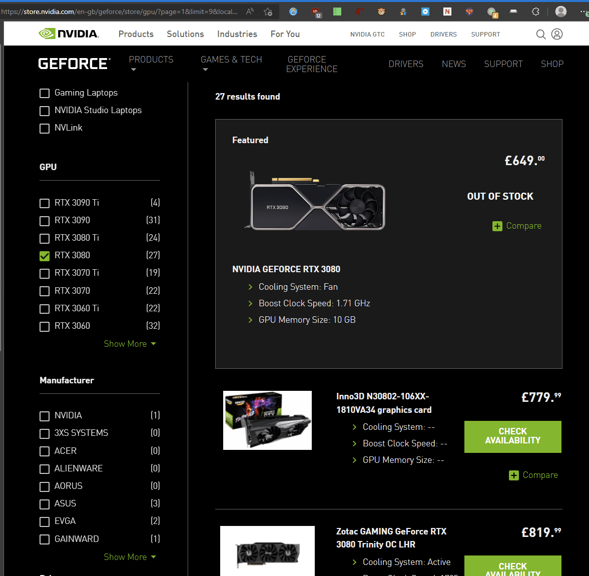Image resolution: width=589 pixels, height=576 pixels.
Task: Open the monkey face extension icon
Action: pyautogui.click(x=381, y=12)
